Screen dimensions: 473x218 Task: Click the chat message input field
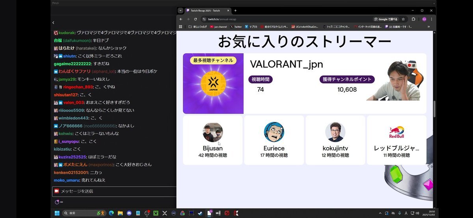pyautogui.click(x=114, y=191)
